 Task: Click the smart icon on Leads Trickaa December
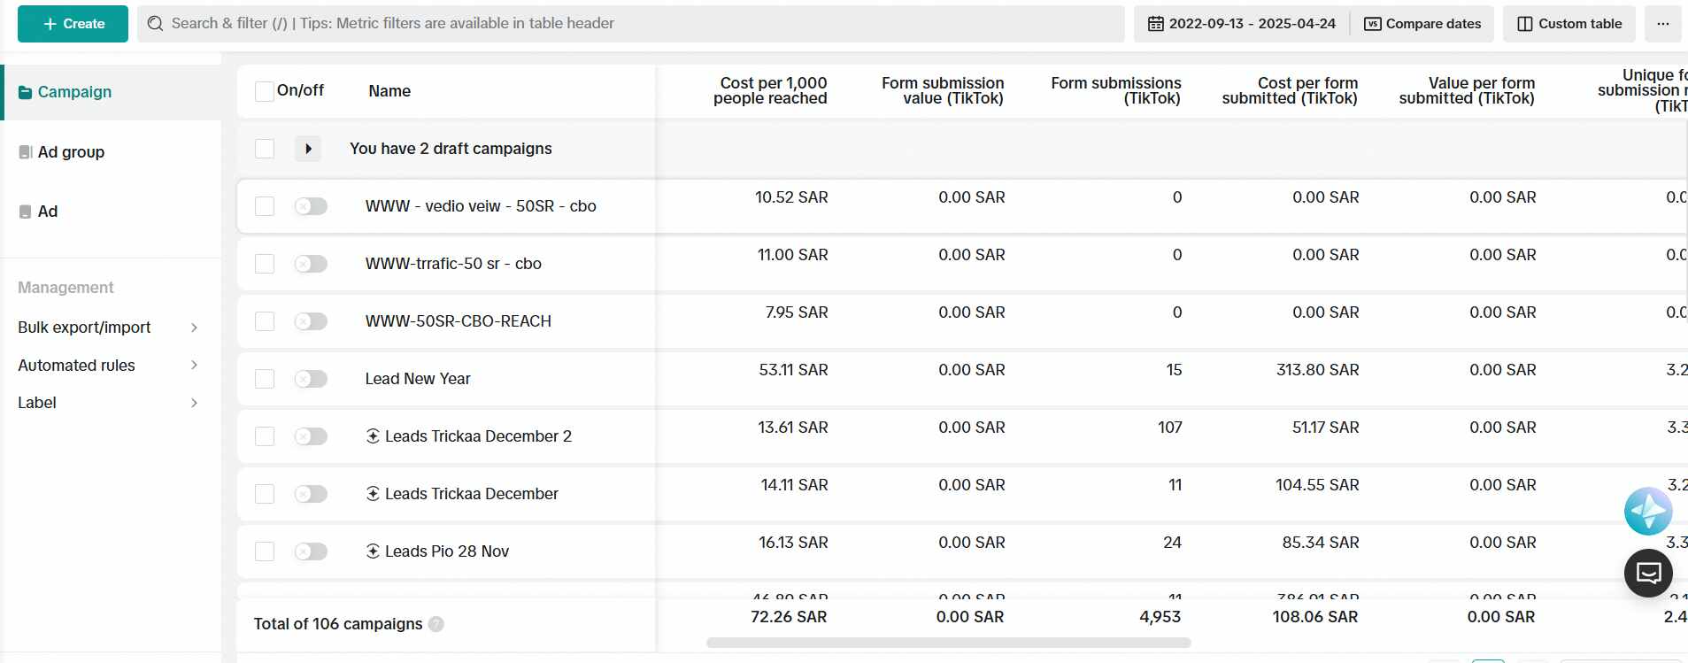(x=373, y=494)
